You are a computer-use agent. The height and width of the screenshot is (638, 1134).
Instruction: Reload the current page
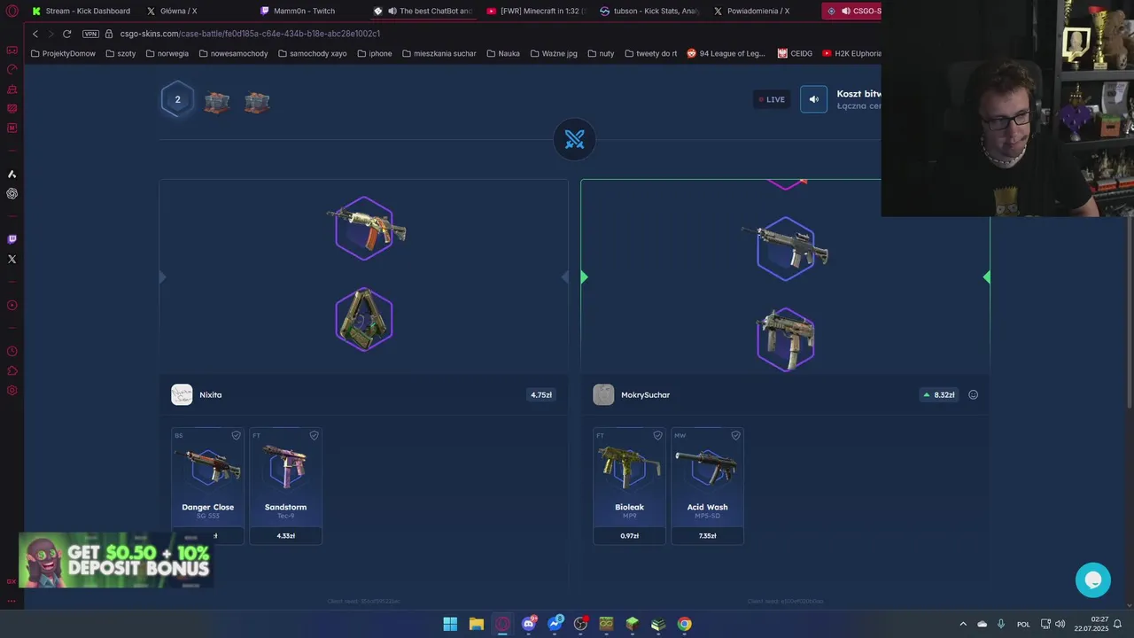[x=66, y=34]
